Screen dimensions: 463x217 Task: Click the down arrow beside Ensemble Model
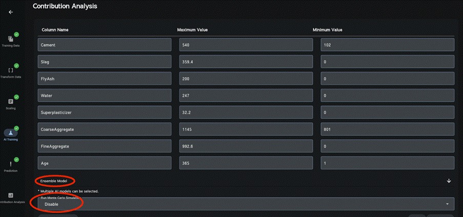click(449, 181)
